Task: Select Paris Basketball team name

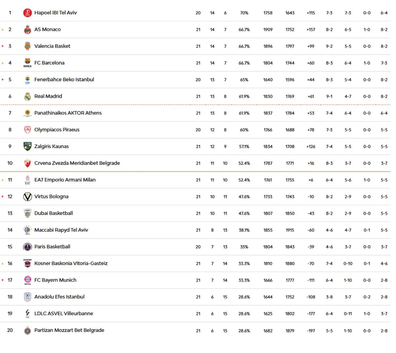Action: [x=52, y=247]
